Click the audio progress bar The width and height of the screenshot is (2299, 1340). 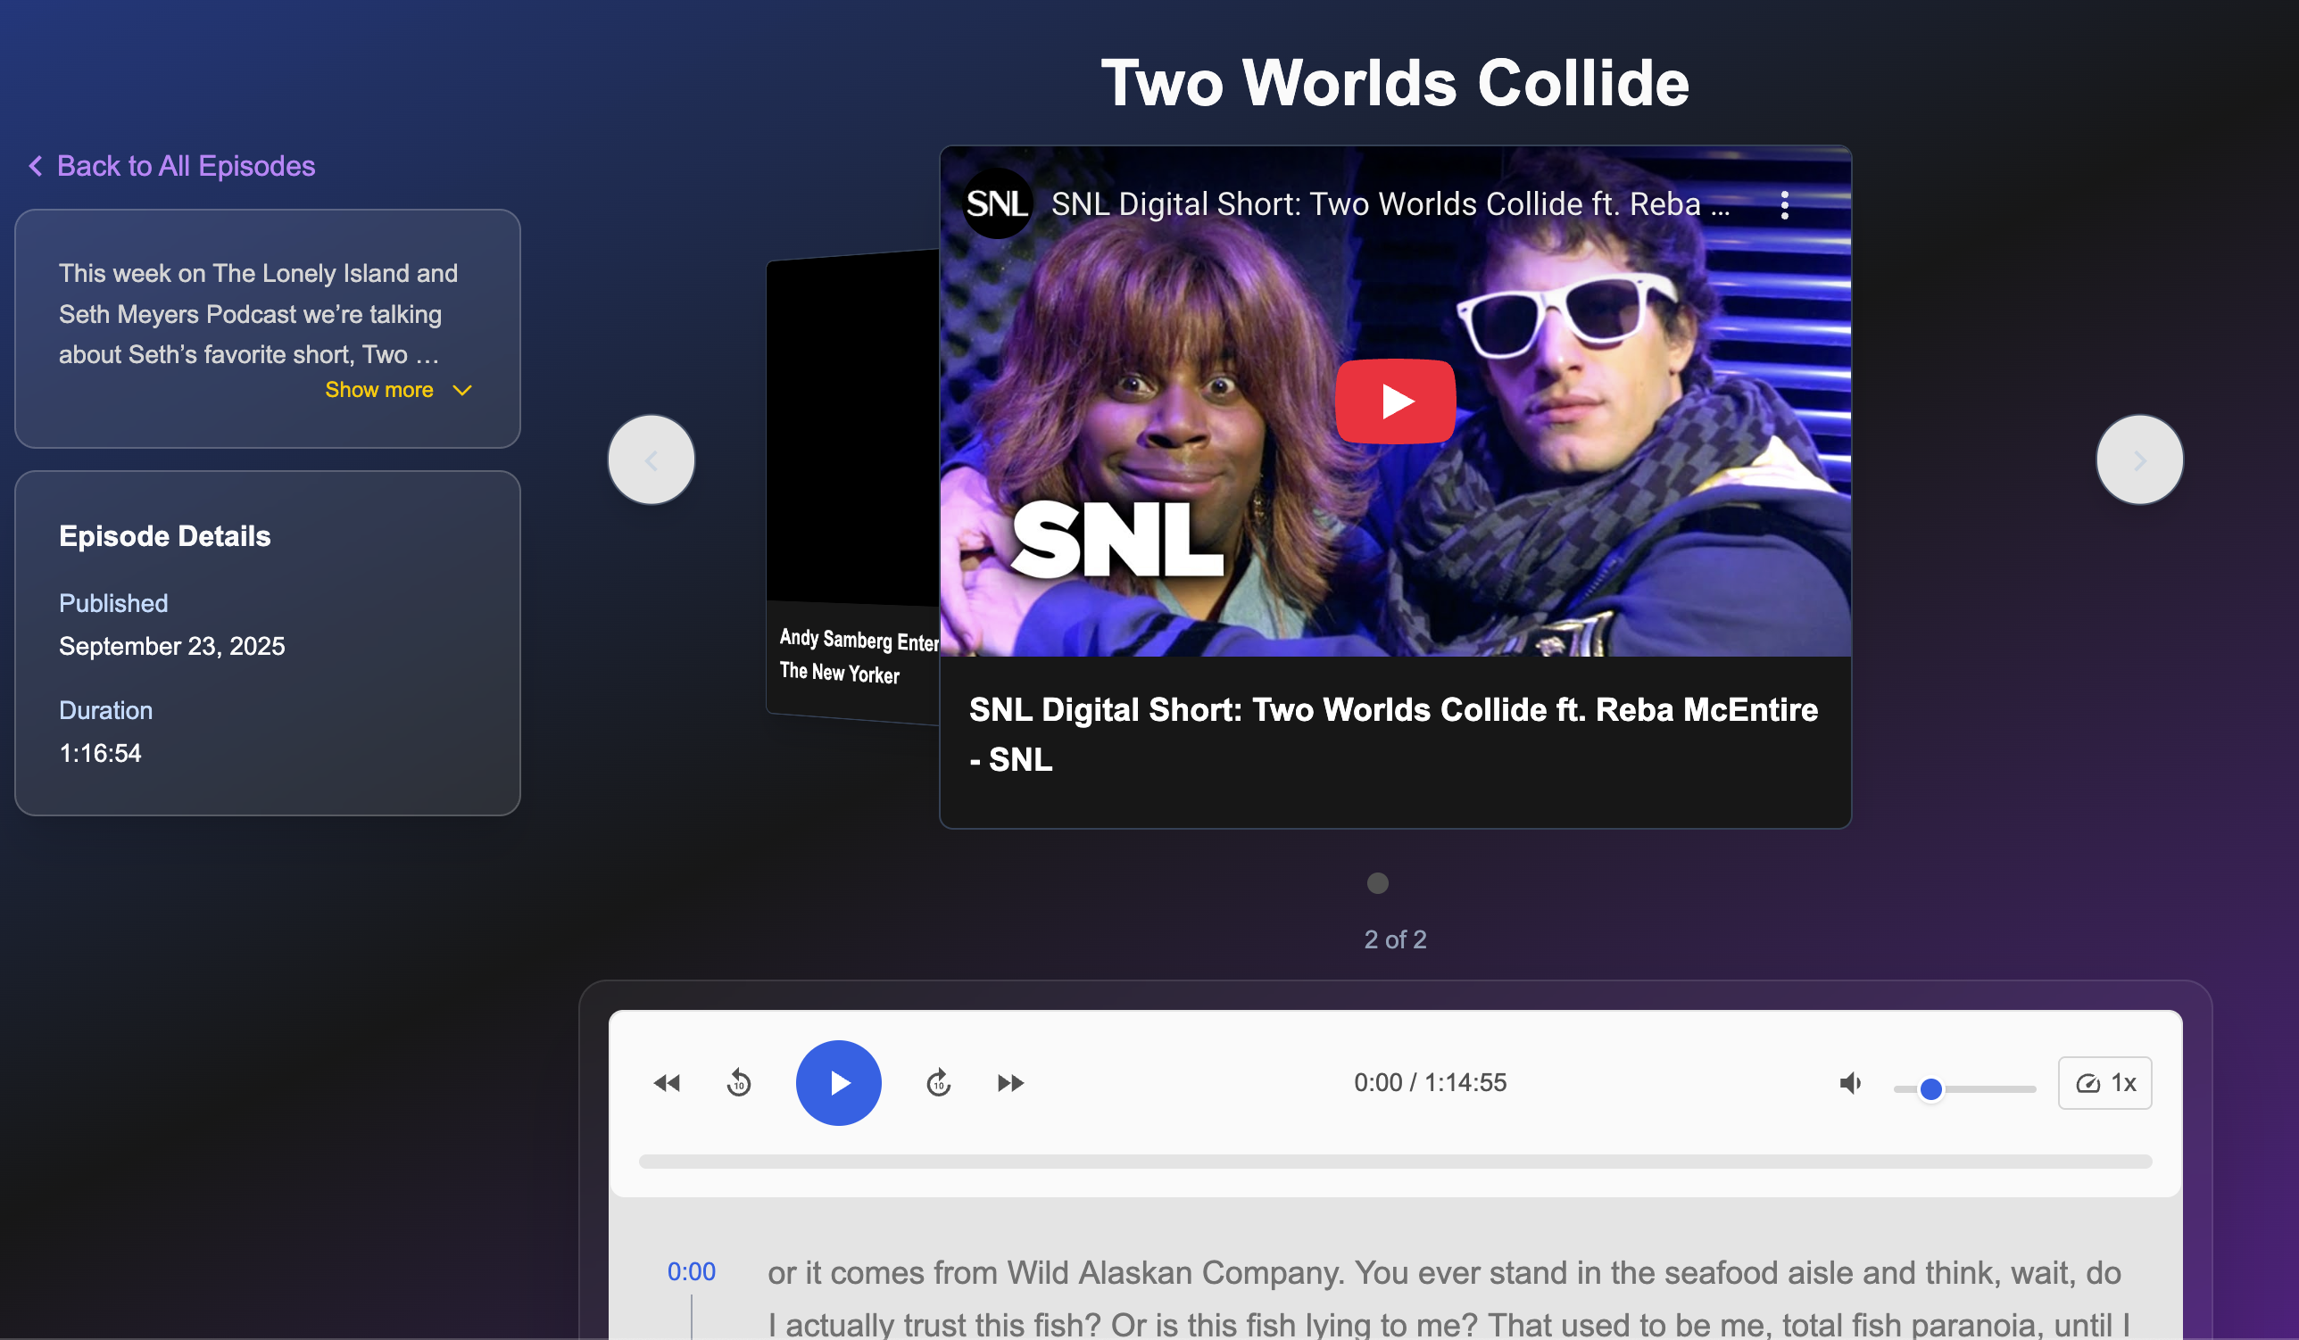click(1394, 1162)
